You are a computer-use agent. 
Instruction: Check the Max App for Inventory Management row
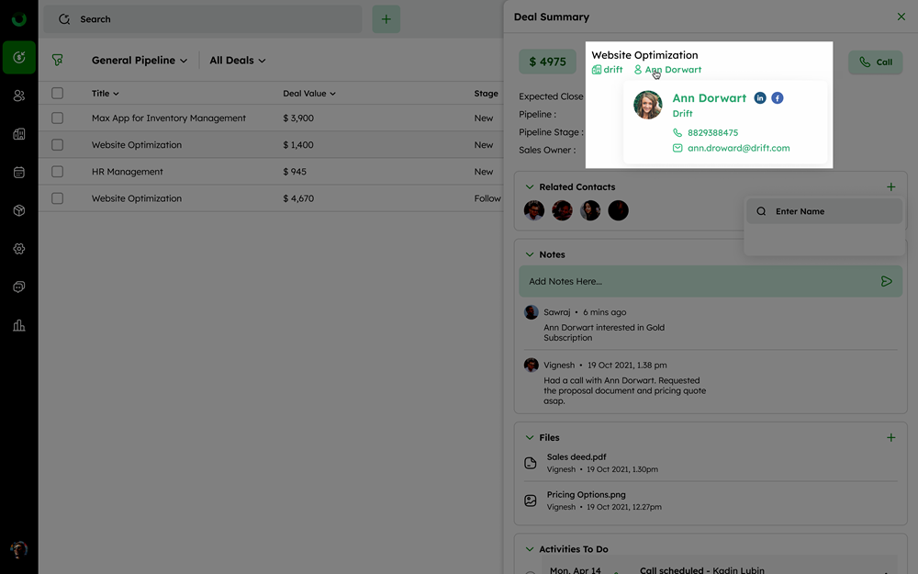pos(57,118)
